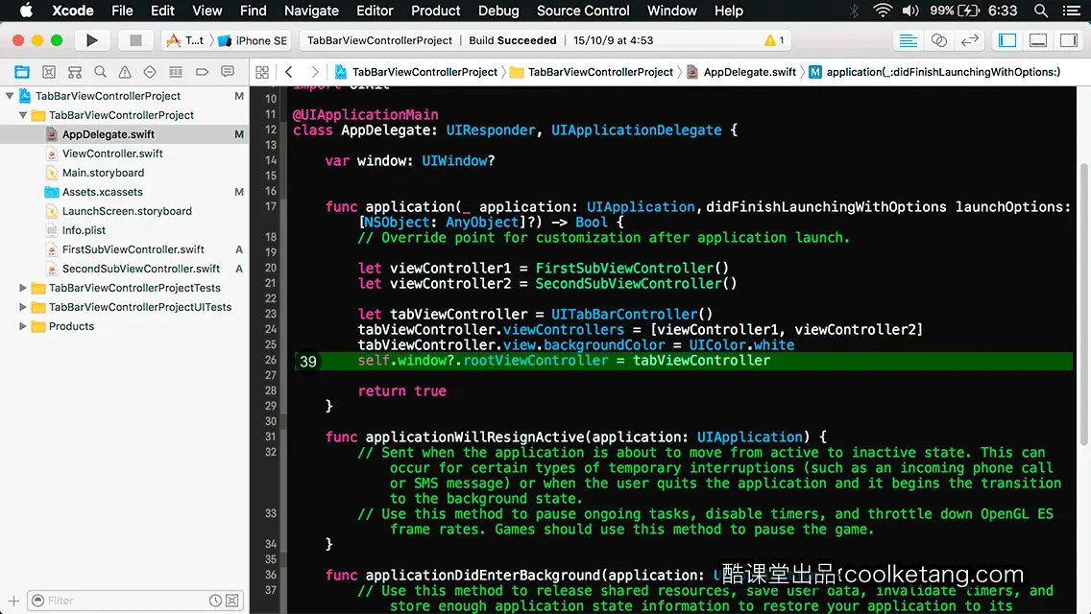1091x614 pixels.
Task: Open the Find navigator
Action: pos(100,72)
